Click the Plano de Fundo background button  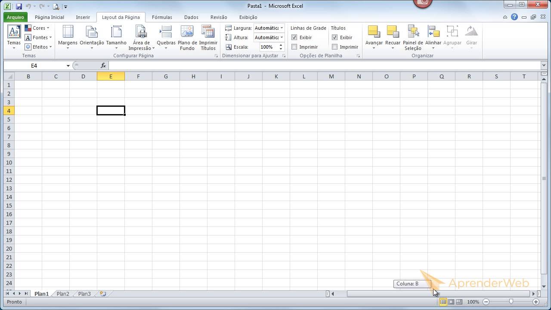[187, 37]
